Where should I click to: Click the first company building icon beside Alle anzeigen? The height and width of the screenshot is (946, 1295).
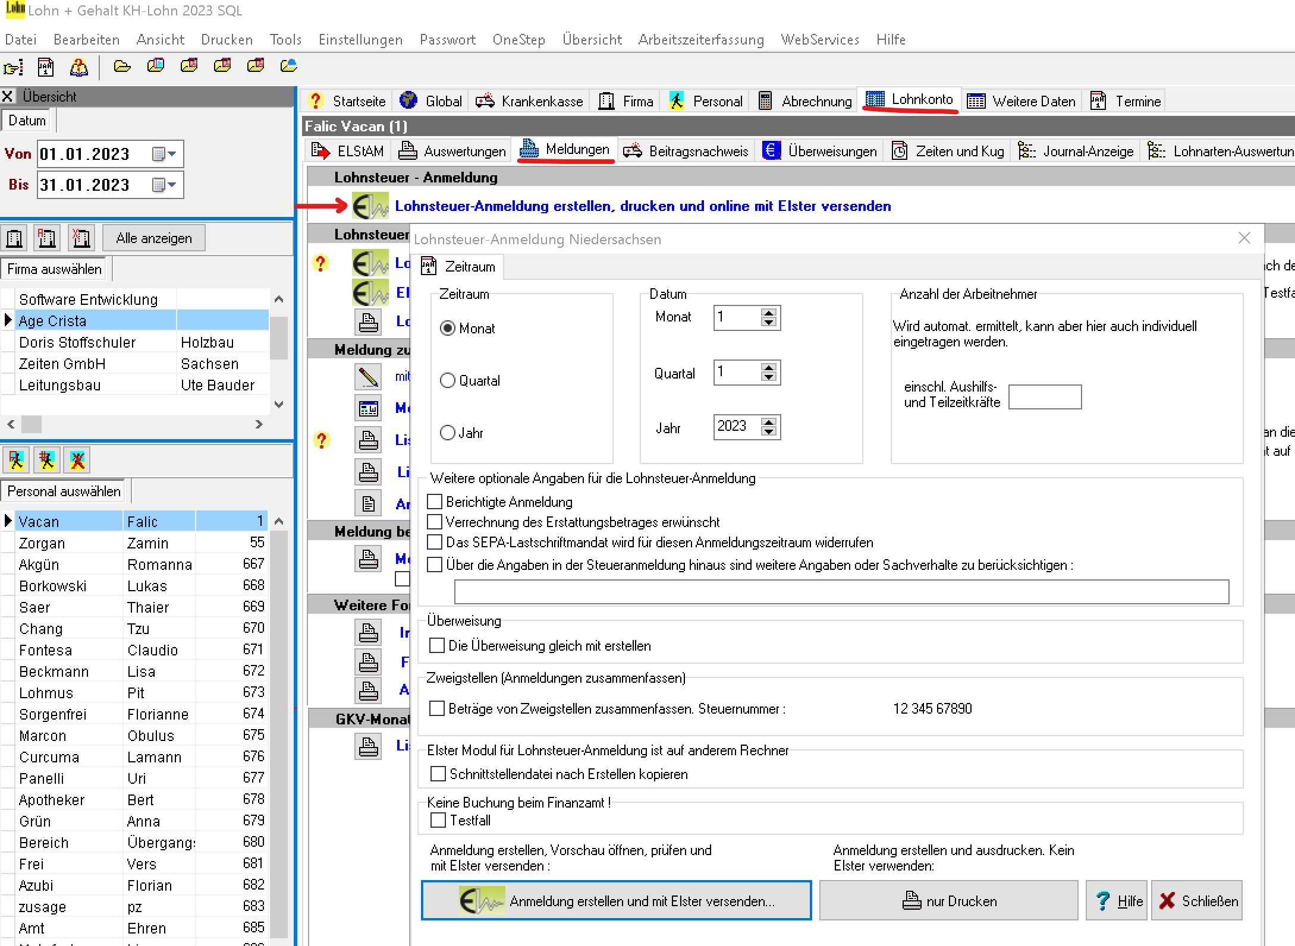[x=15, y=238]
